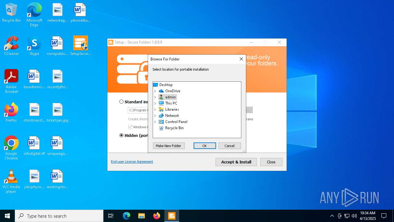Select the networkag image file on desktop
394x222 pixels.
tap(57, 13)
